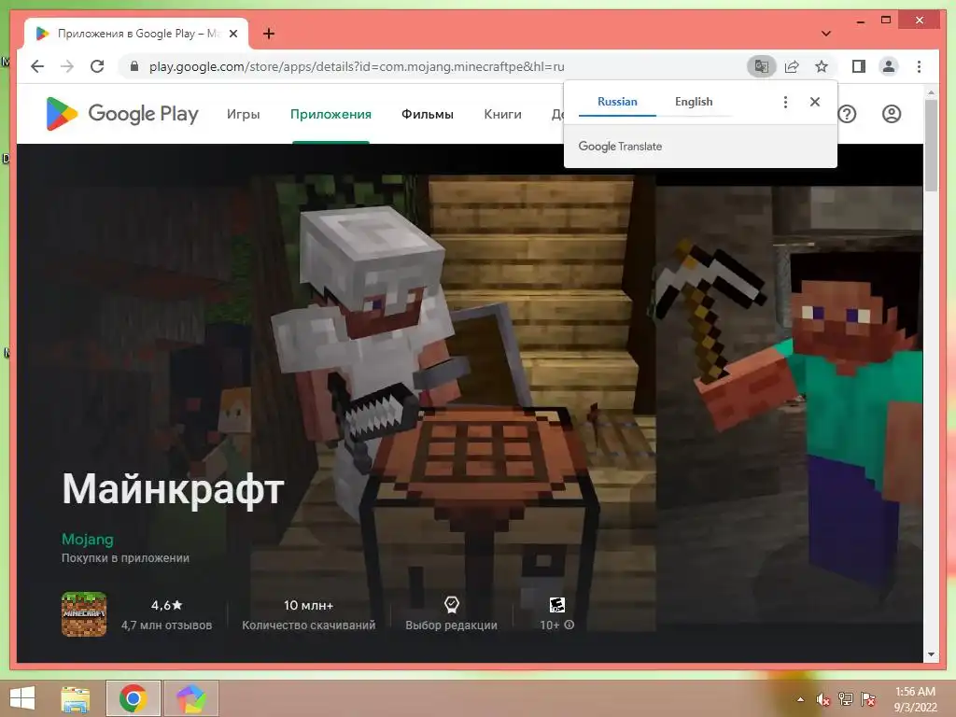Viewport: 956px width, 717px height.
Task: Open File Explorer from the taskbar
Action: point(76,698)
